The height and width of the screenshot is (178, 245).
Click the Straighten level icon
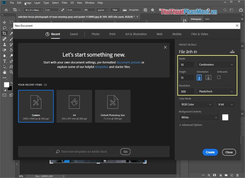tap(125, 10)
